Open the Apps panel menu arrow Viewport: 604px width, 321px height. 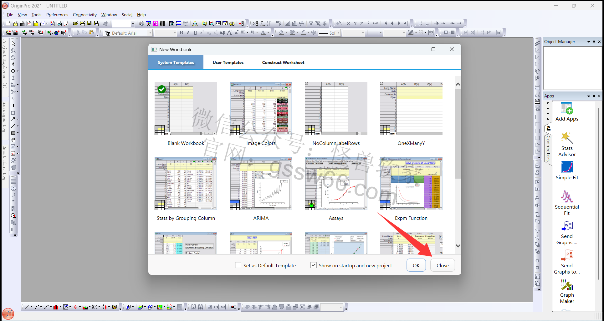coord(589,96)
